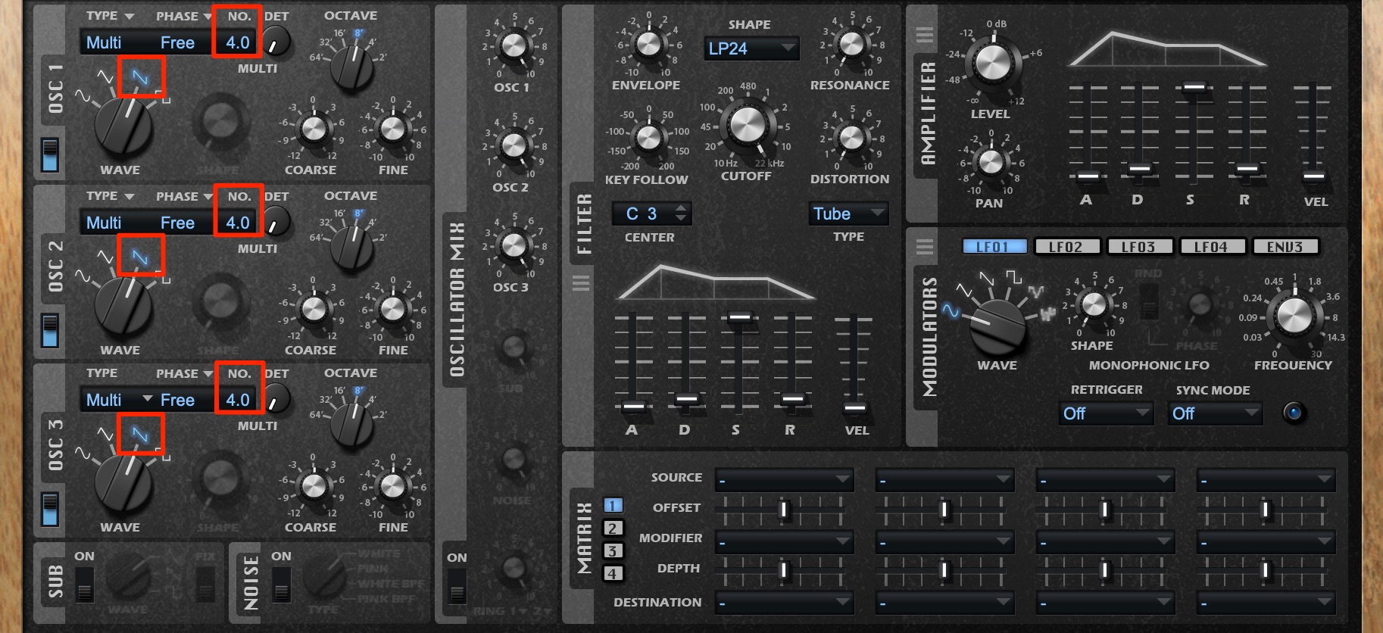Select matrix page 2 button

tap(613, 529)
